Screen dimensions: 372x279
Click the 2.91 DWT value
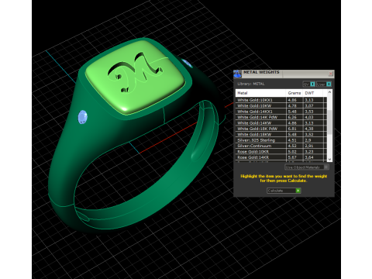pyautogui.click(x=309, y=146)
